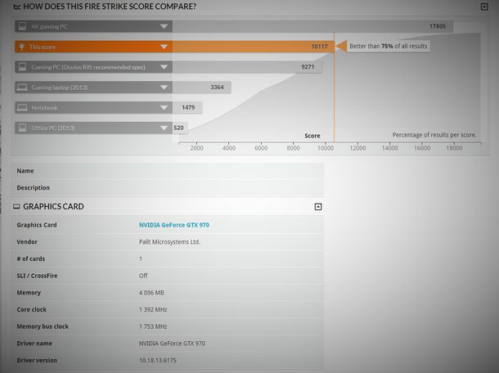
Task: Click the 17805 score on the 4K gaming PC bar
Action: point(438,26)
